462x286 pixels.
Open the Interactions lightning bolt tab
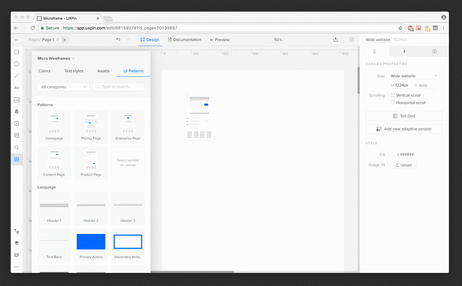coord(404,51)
